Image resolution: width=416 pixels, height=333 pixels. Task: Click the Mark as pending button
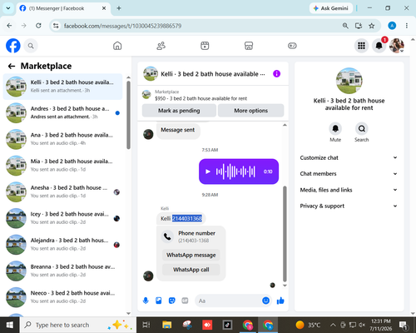[x=179, y=111]
